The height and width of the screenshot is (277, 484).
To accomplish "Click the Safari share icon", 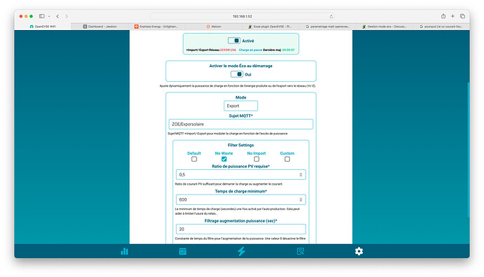I will pyautogui.click(x=443, y=16).
